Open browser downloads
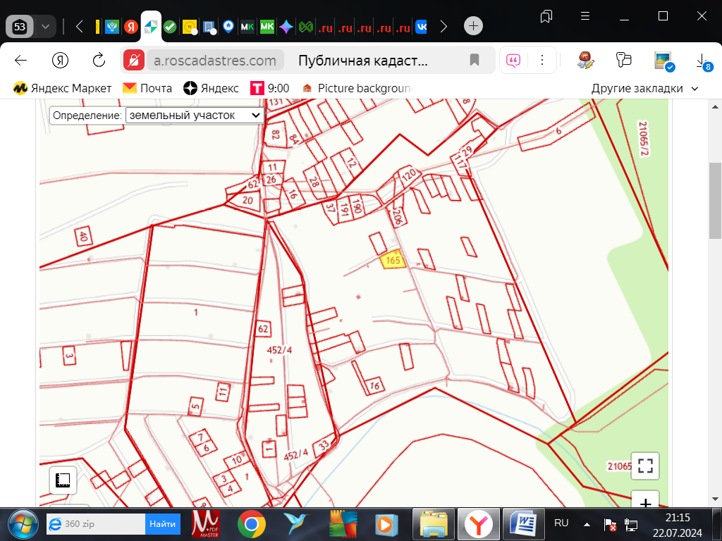 (x=703, y=61)
